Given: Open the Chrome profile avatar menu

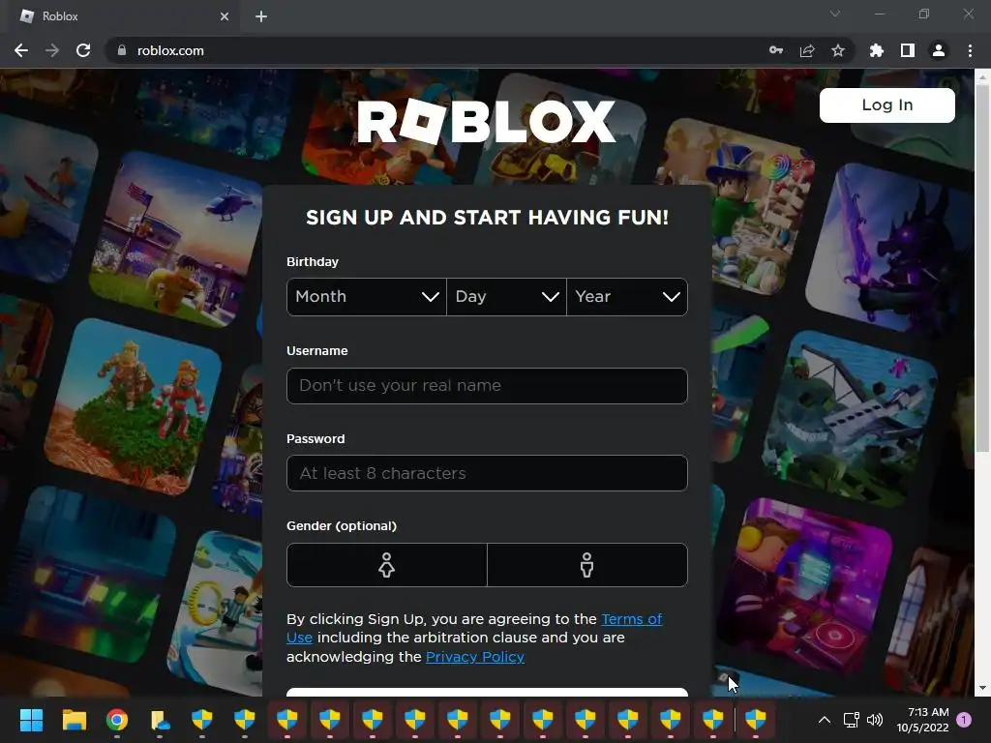Looking at the screenshot, I should point(939,50).
